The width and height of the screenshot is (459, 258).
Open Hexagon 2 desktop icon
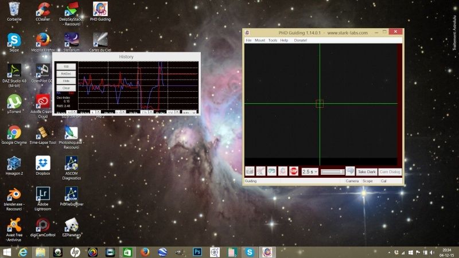14,166
